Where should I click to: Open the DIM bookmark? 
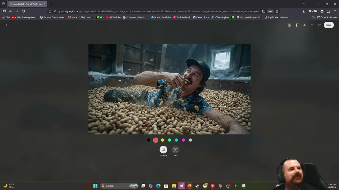coord(6,17)
